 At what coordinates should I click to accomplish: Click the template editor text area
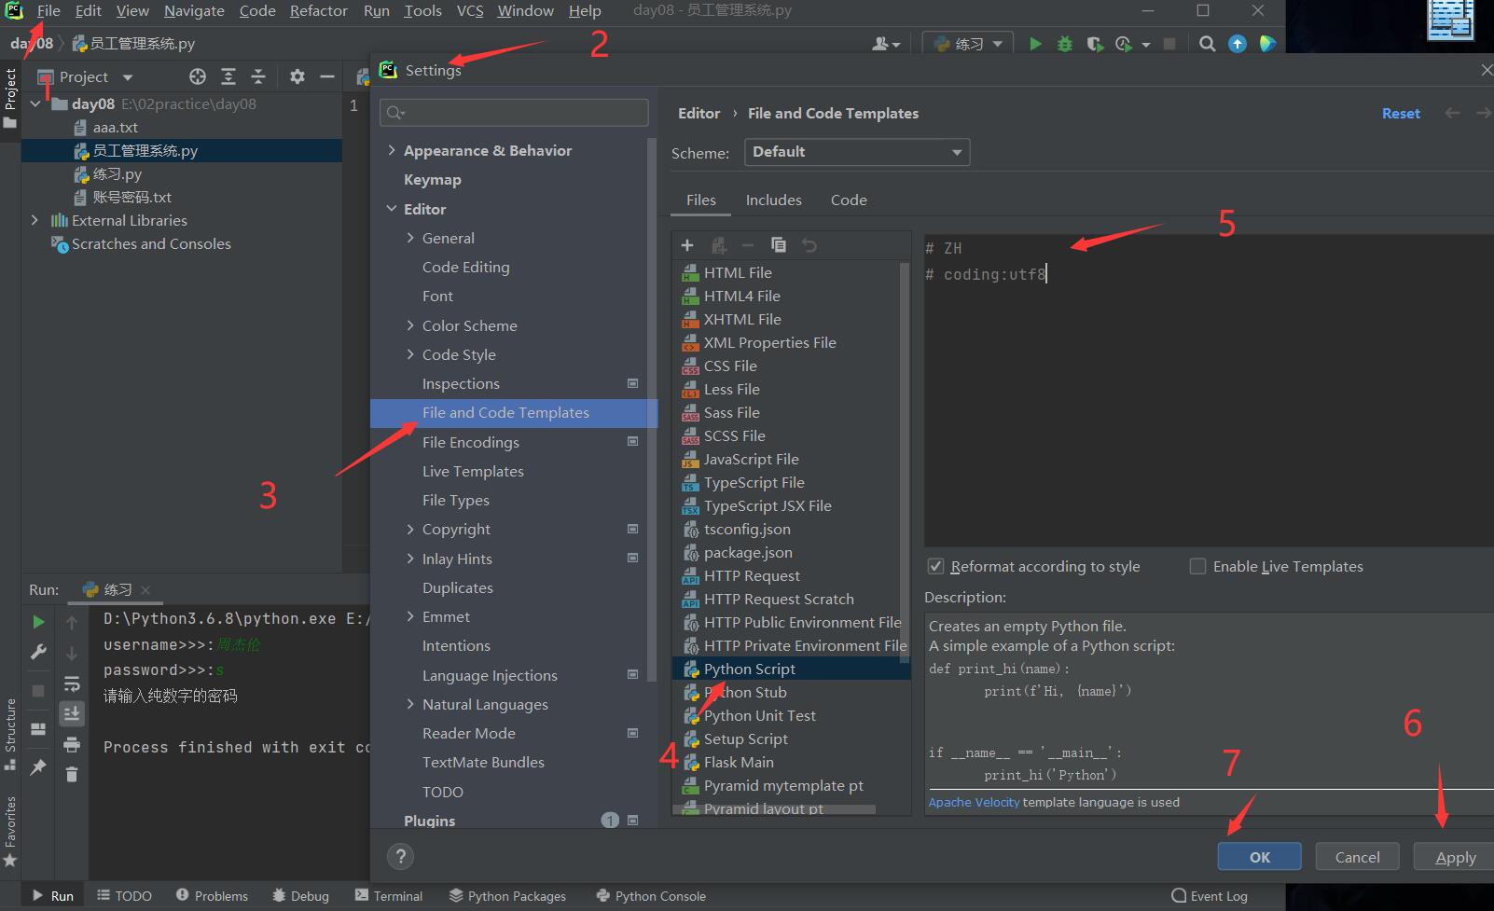[x=1209, y=390]
